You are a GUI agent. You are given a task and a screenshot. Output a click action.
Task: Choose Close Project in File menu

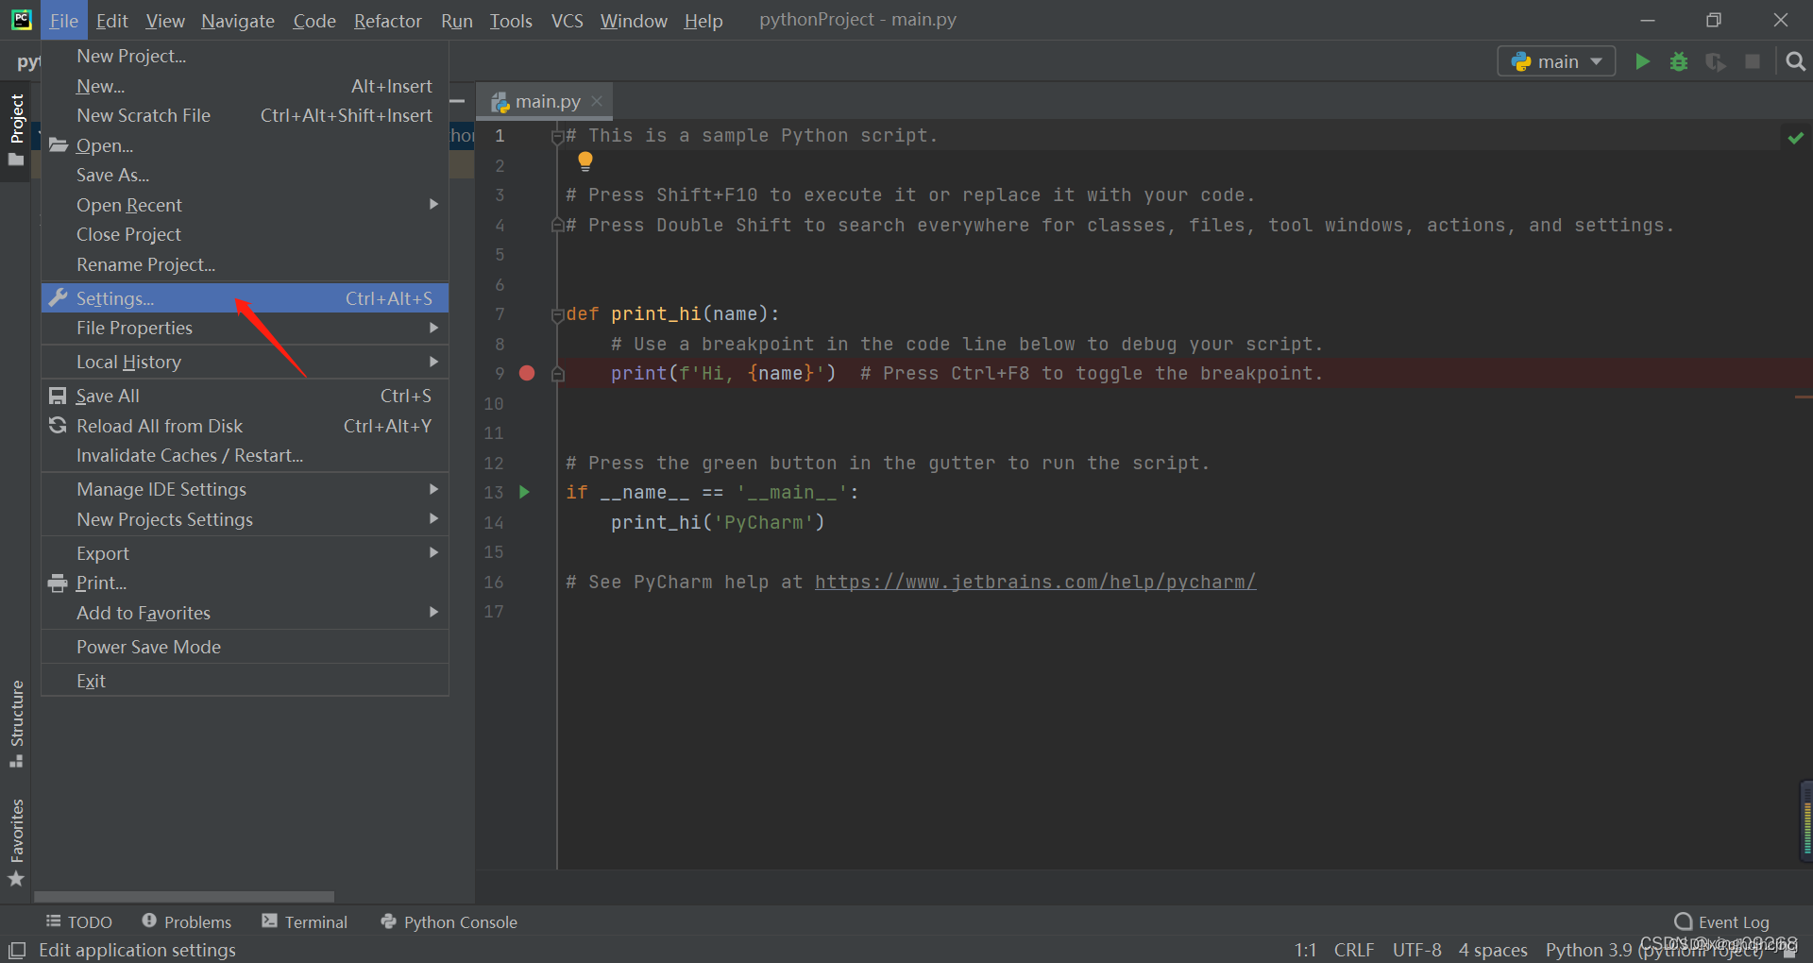point(245,234)
